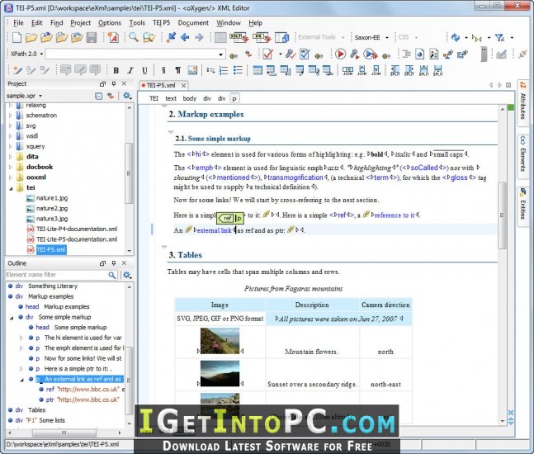Image resolution: width=534 pixels, height=454 pixels.
Task: Pin the Project panel
Action: click(x=114, y=84)
